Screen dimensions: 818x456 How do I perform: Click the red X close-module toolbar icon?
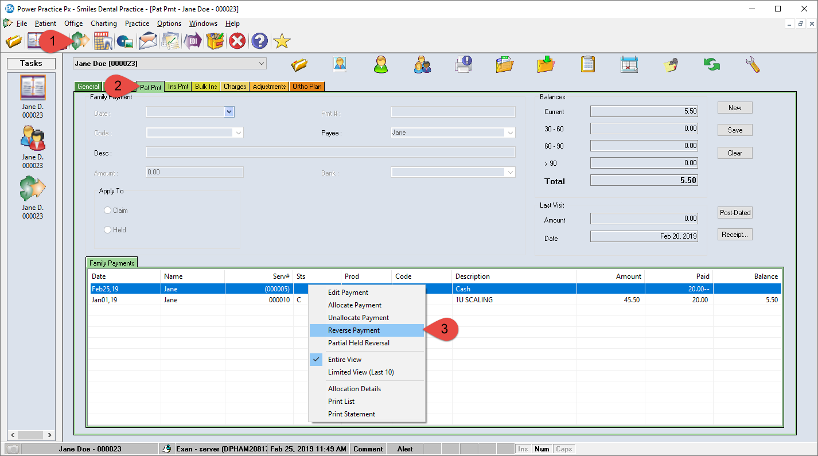pos(237,41)
